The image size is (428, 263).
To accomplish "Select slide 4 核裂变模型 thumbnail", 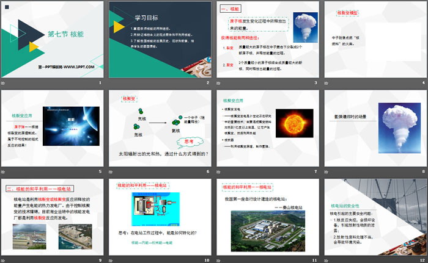I will coord(375,40).
